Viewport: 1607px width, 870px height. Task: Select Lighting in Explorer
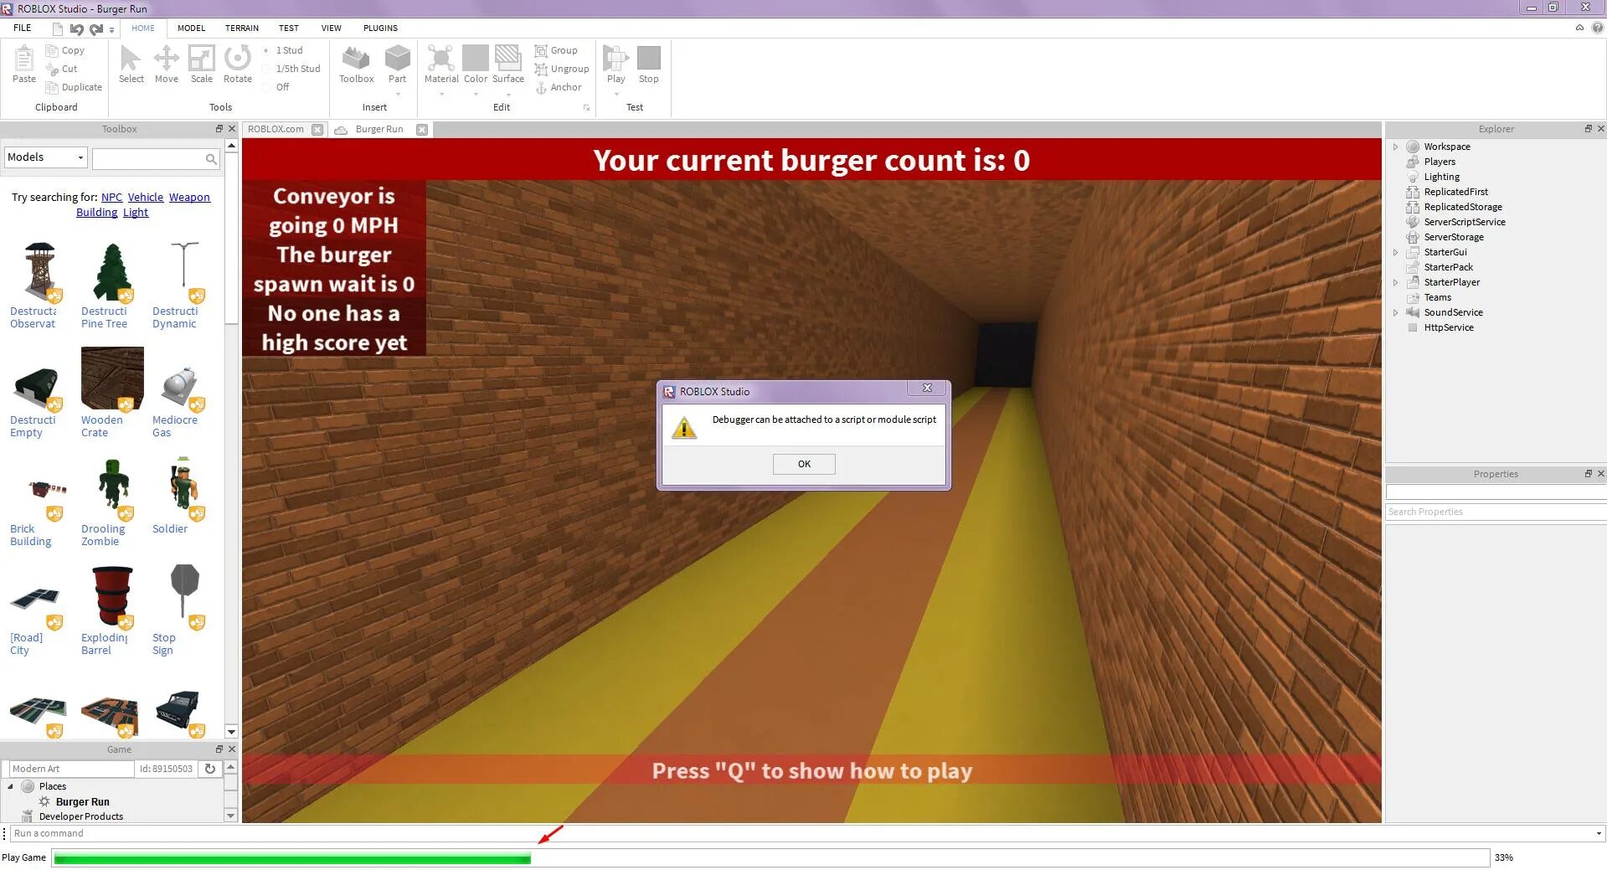[x=1441, y=177]
